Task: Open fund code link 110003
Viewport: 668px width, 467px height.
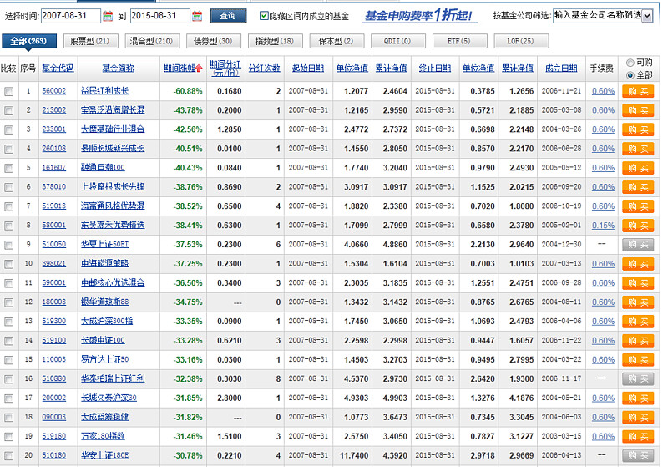Action: [x=54, y=359]
